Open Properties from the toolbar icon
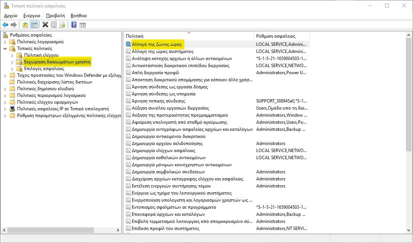Image resolution: width=413 pixels, height=243 pixels. pyautogui.click(x=54, y=25)
